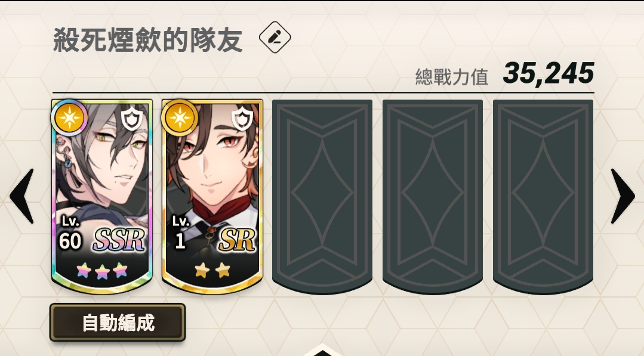
Task: Expand the panel using bottom center arrow
Action: [x=322, y=350]
